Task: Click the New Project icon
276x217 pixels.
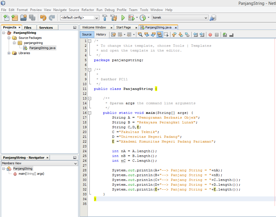Action: [x=15, y=17]
